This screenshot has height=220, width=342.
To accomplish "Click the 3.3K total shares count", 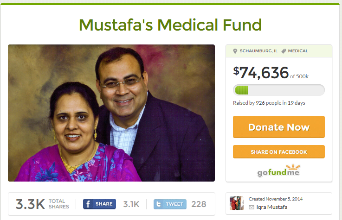I will [x=30, y=204].
